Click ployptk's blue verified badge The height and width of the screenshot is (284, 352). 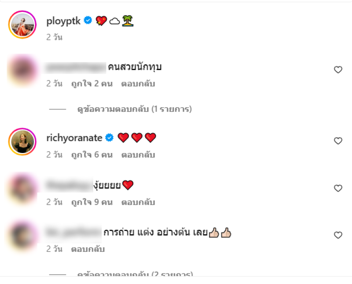(x=88, y=20)
